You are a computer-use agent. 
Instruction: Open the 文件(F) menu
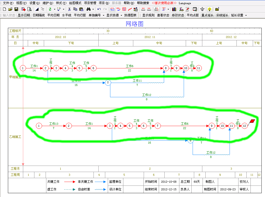click(x=8, y=3)
